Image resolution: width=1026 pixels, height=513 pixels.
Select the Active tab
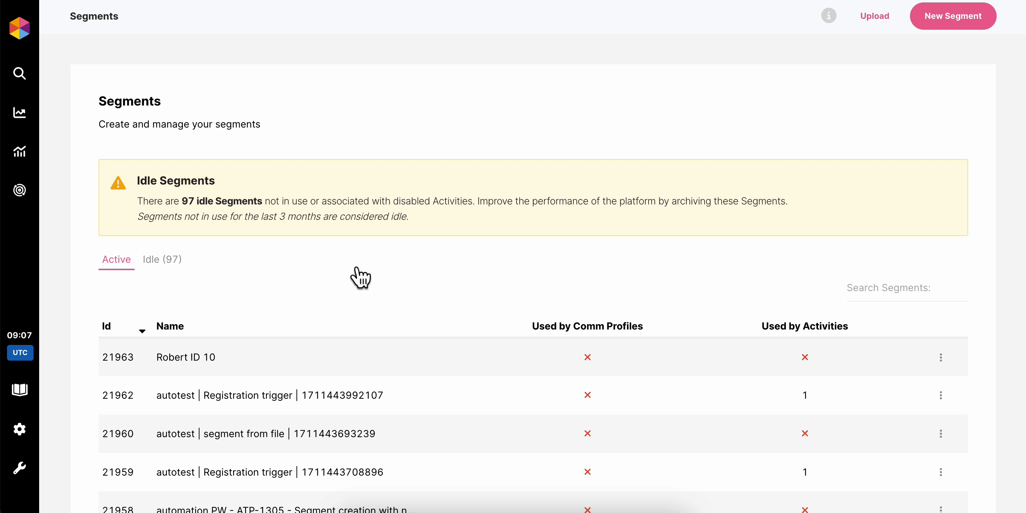(x=116, y=259)
